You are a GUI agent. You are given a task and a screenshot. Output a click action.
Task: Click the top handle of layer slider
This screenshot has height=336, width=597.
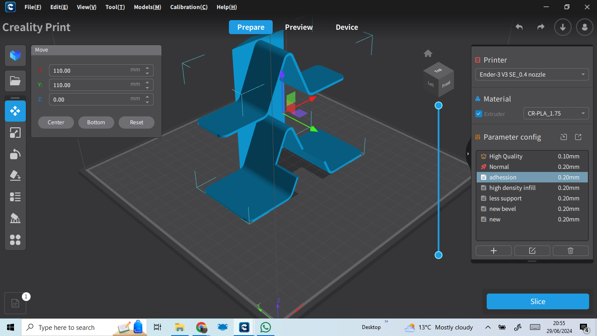point(439,105)
